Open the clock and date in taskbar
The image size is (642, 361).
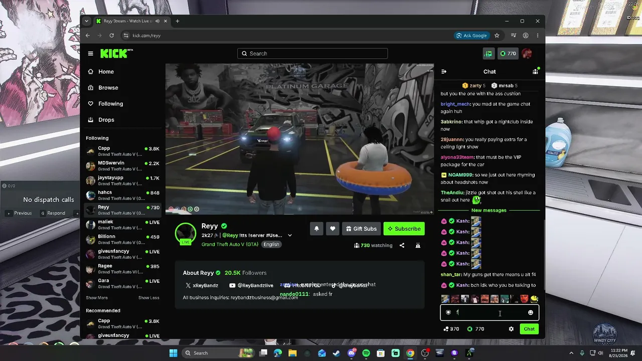coord(617,353)
